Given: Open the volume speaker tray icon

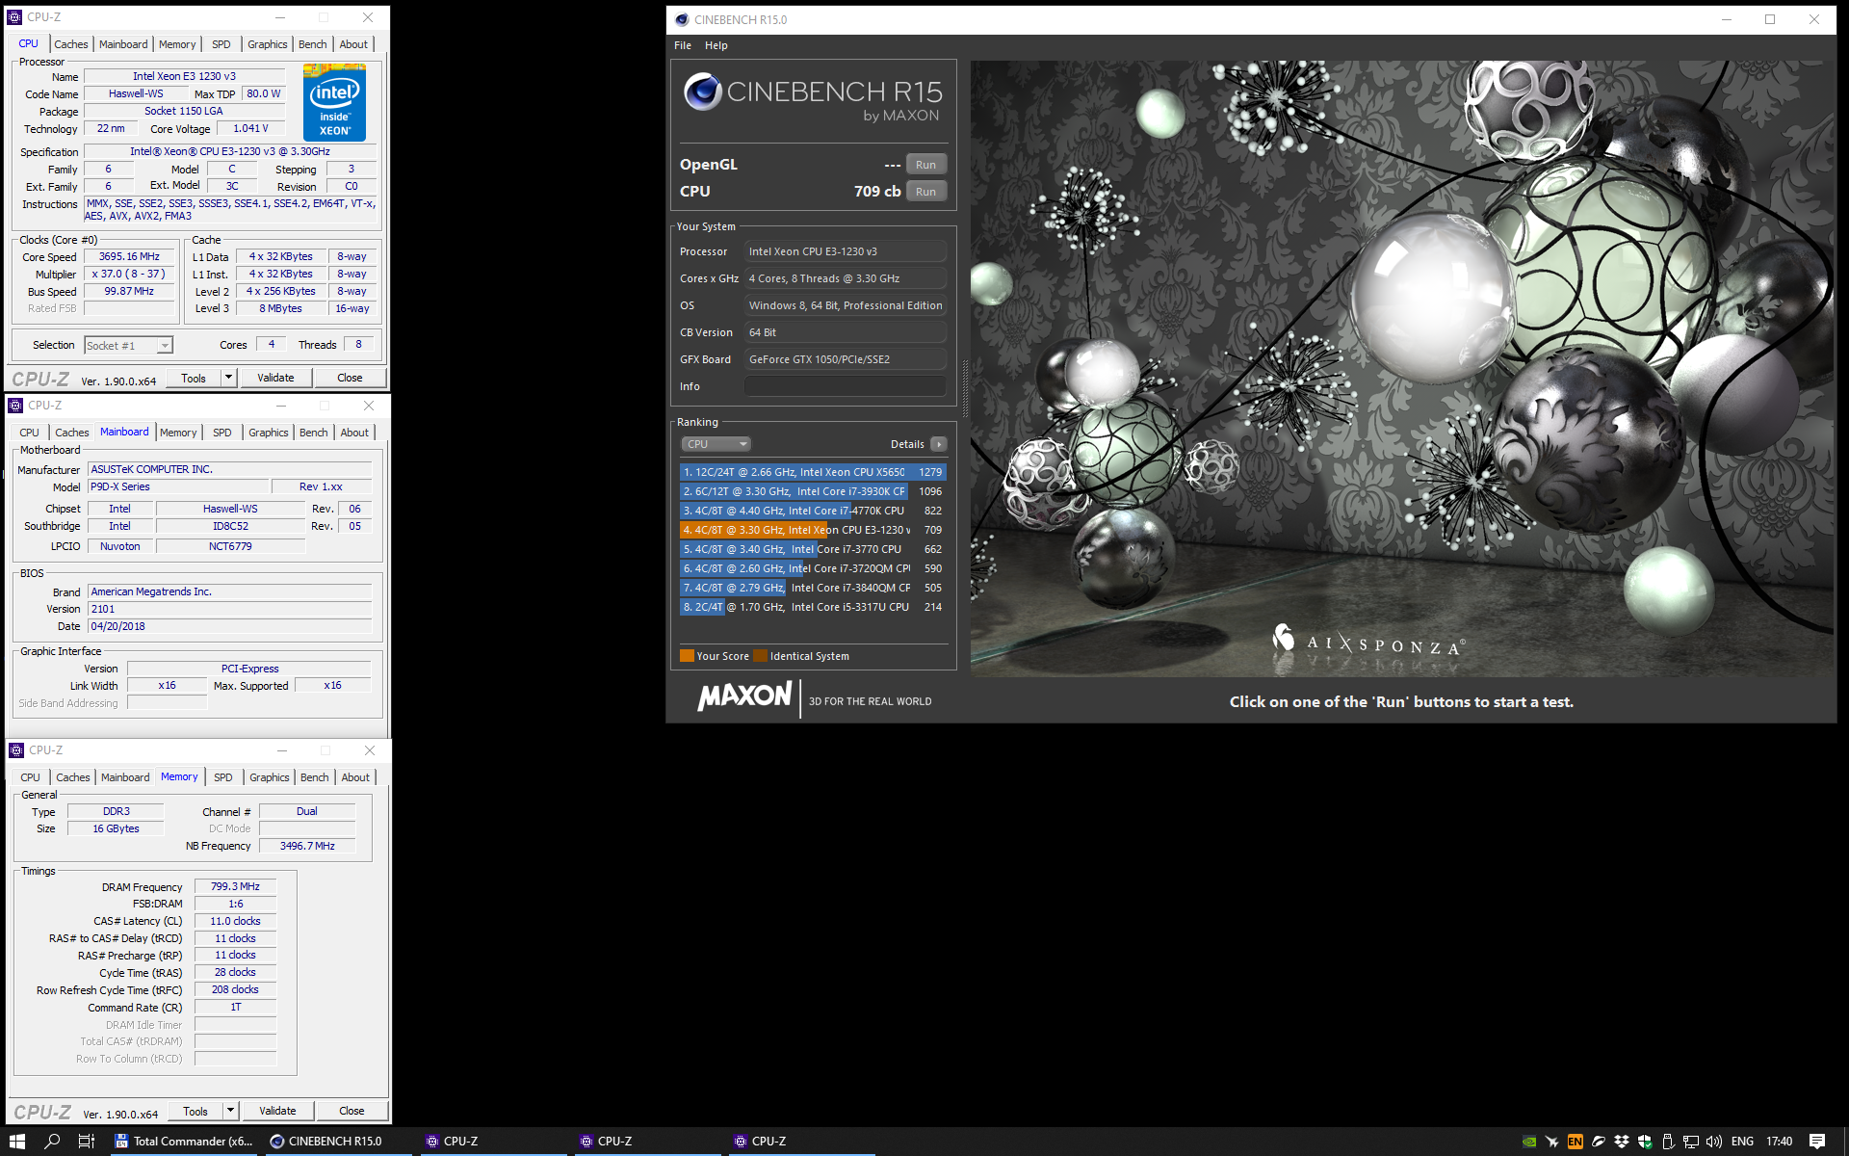Looking at the screenshot, I should (x=1714, y=1142).
